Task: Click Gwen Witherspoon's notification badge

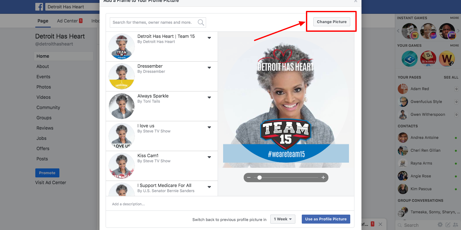Action: coord(456,115)
